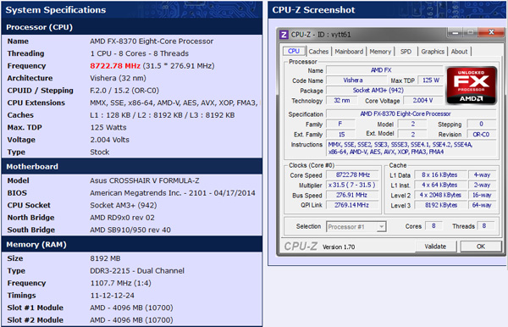Click the CPUID value F.2.0 / 15.2
This screenshot has height=327, width=508.
(x=124, y=91)
